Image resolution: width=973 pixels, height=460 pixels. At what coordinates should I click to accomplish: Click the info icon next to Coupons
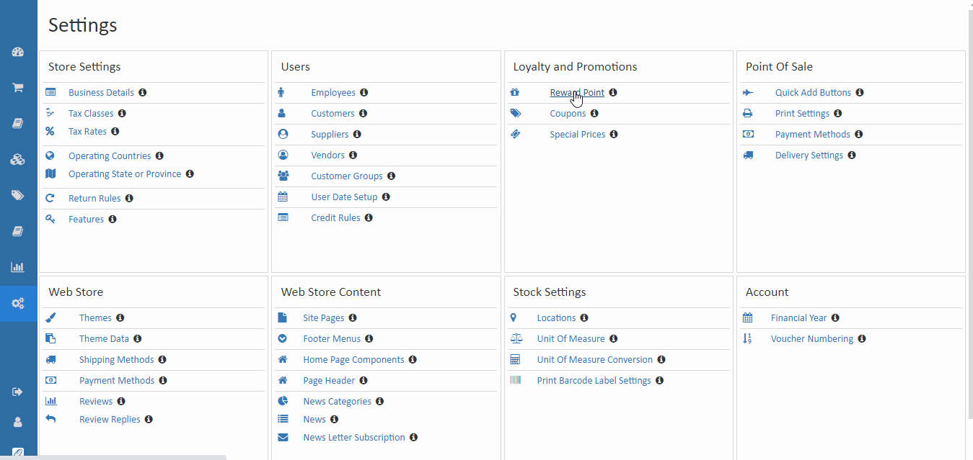(x=594, y=114)
